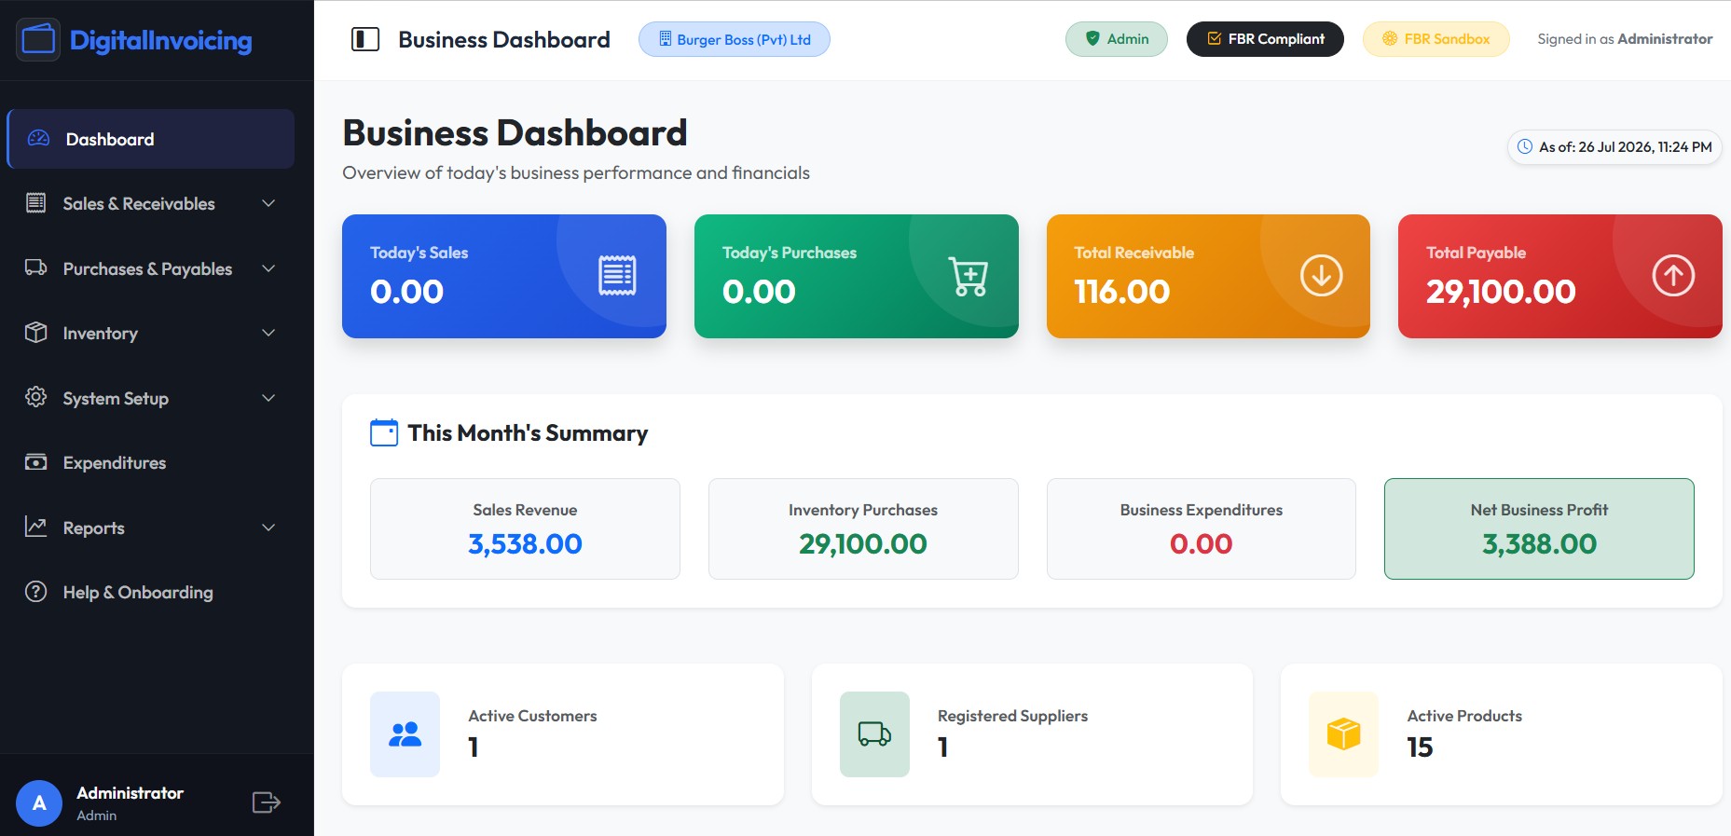Screen dimensions: 1731x836
Task: Open the Total Receivable card
Action: point(1208,276)
